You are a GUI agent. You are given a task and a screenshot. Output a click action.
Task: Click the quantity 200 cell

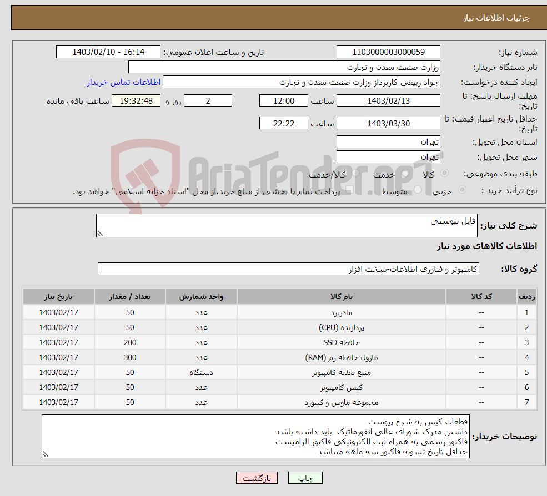tap(130, 342)
